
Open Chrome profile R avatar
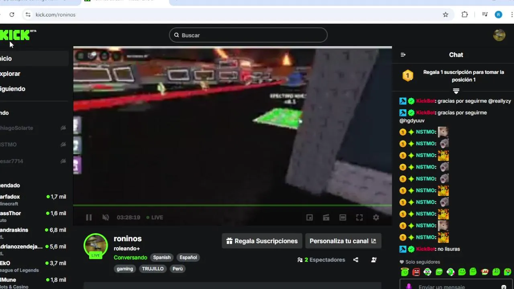(498, 14)
